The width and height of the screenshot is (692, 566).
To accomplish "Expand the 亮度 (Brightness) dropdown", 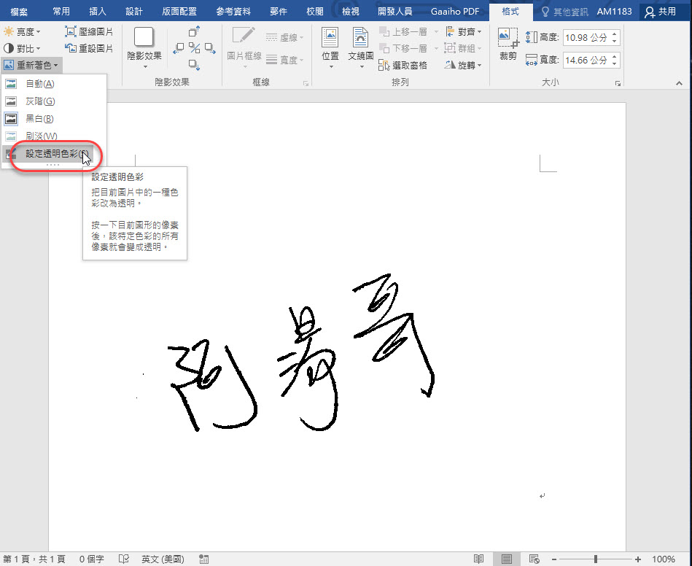I will tap(23, 32).
